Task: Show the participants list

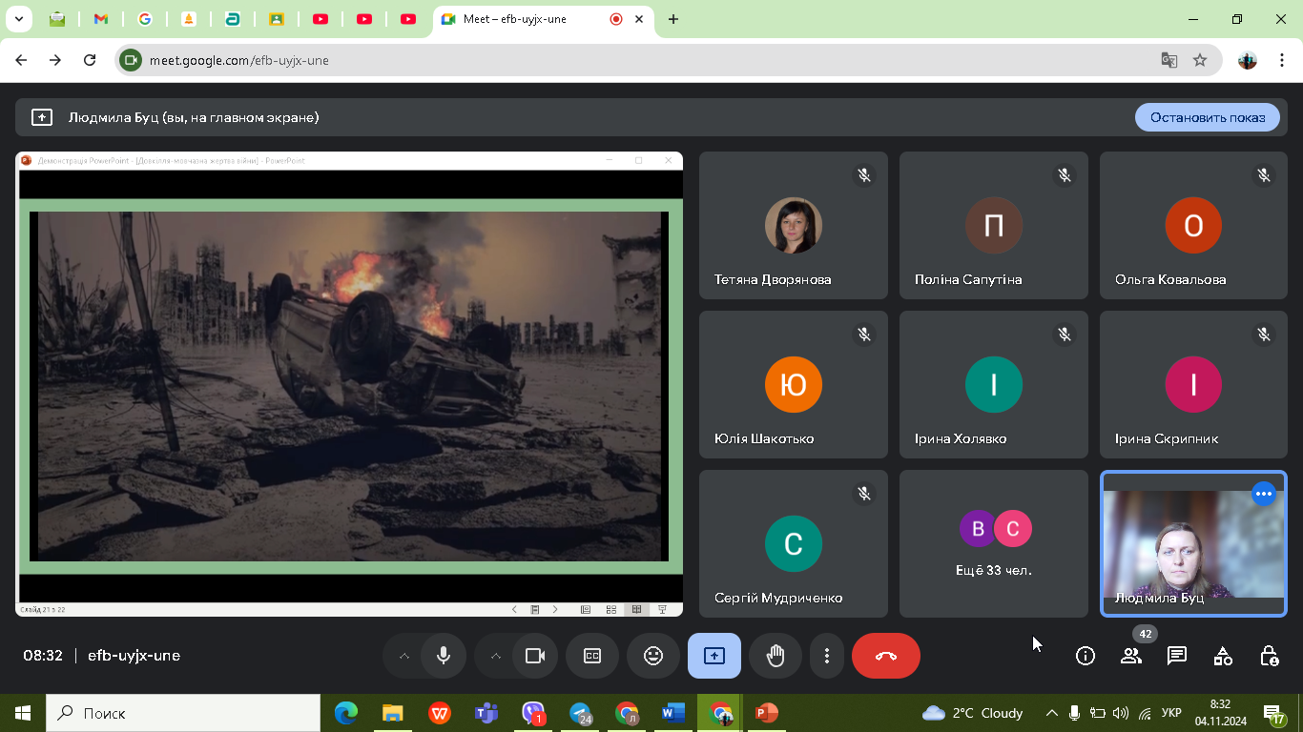Action: tap(1130, 656)
